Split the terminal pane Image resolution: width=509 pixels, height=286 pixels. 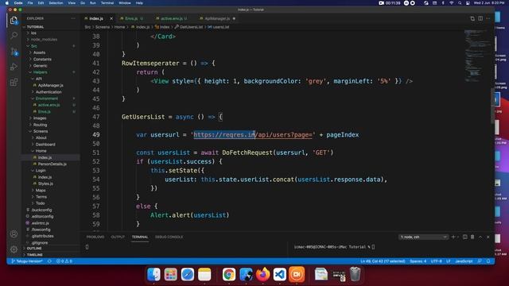(464, 237)
